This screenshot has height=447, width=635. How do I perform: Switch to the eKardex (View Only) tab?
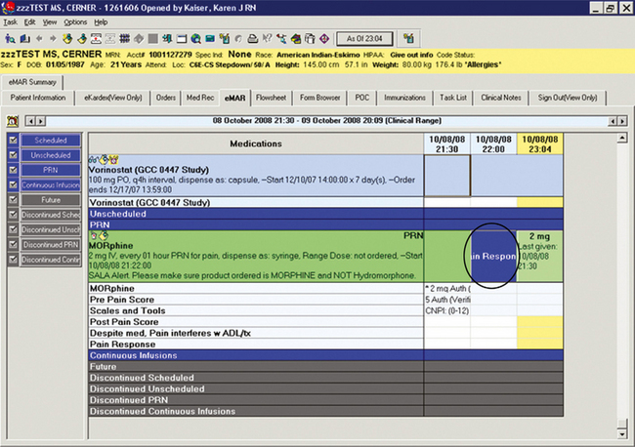click(x=113, y=98)
